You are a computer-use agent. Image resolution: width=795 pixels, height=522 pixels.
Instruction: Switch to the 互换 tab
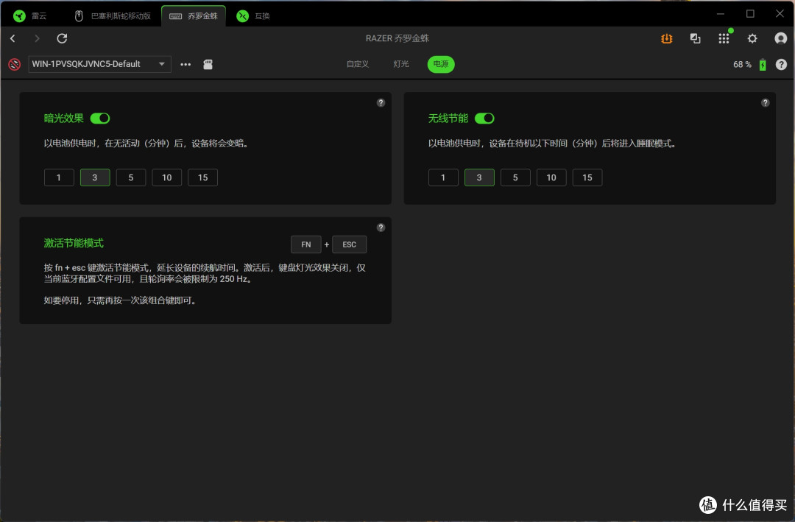coord(253,16)
